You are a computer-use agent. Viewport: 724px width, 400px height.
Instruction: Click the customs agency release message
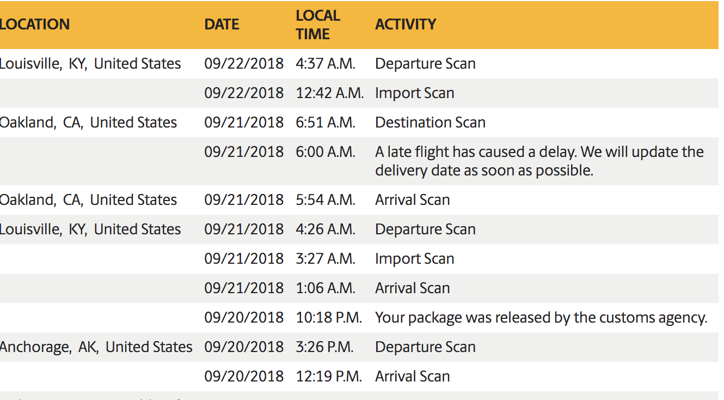(541, 318)
